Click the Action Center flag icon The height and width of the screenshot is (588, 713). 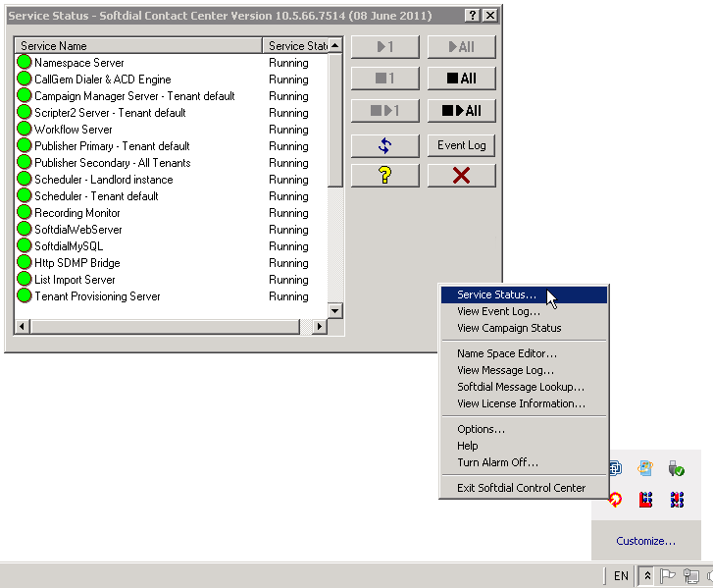point(667,575)
